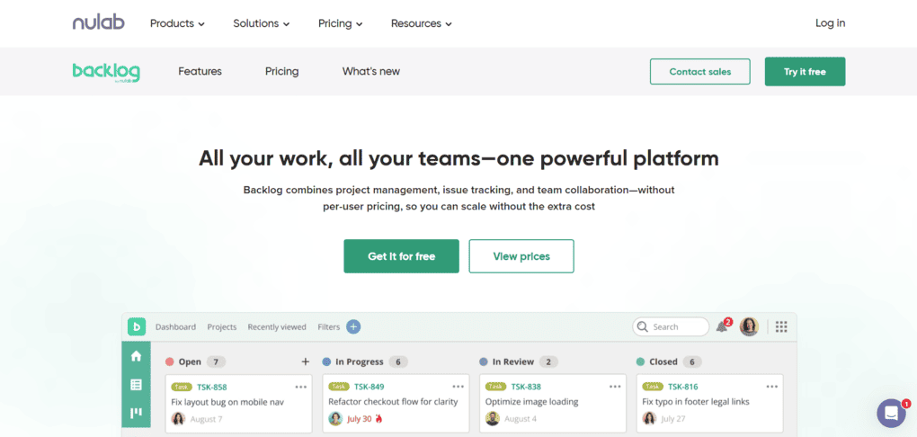Image resolution: width=917 pixels, height=437 pixels.
Task: Open the What's new page
Action: 370,71
